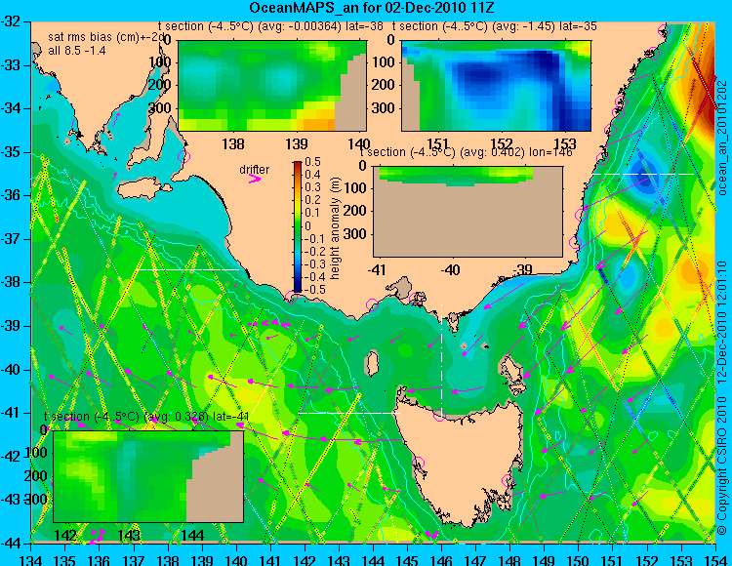Click the 'all 8.5 -1.4' statistics text
Viewport: 732px width, 566px height.
pyautogui.click(x=77, y=50)
